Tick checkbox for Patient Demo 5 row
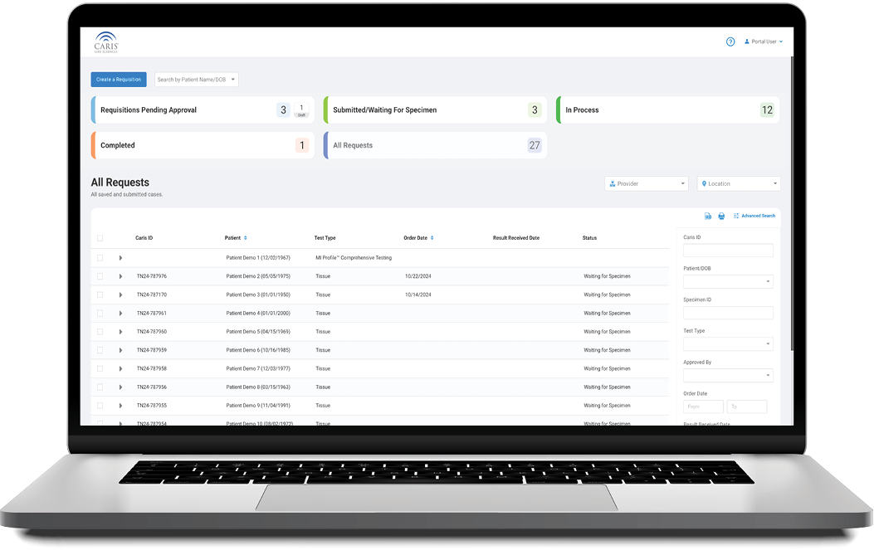This screenshot has width=874, height=550. [x=100, y=332]
